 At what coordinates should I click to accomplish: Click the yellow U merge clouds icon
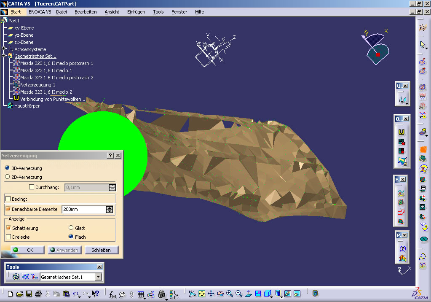tap(402, 132)
